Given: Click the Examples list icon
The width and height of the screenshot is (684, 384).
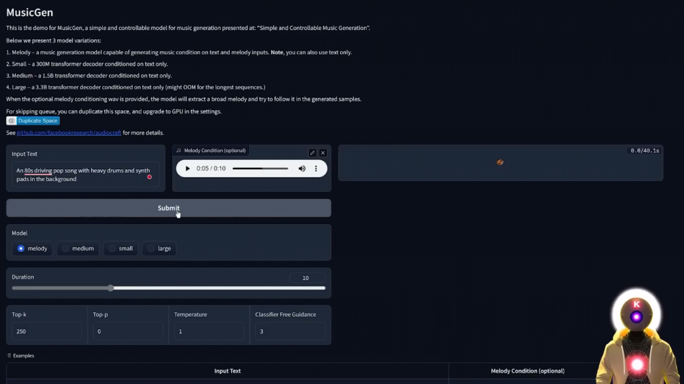Looking at the screenshot, I should coord(9,356).
